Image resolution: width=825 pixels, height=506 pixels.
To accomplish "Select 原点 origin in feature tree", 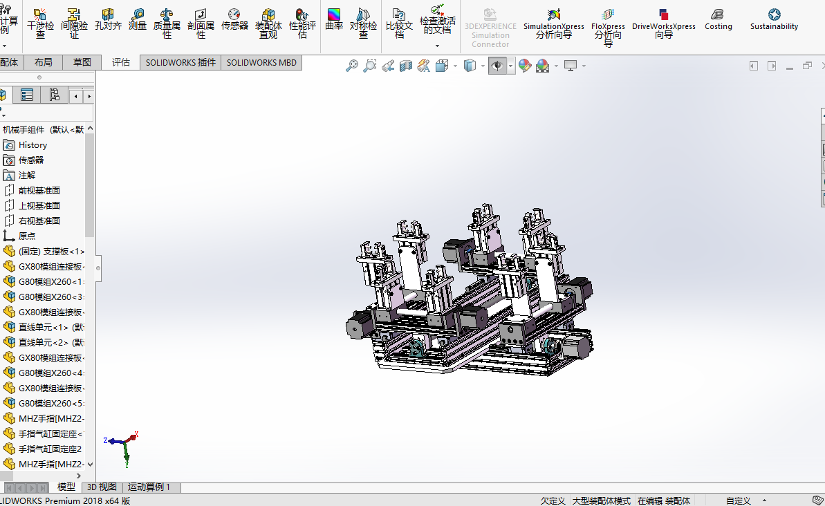I will click(x=27, y=236).
